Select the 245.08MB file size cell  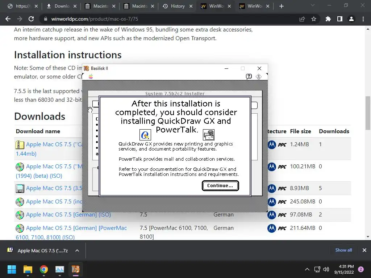coord(303,201)
